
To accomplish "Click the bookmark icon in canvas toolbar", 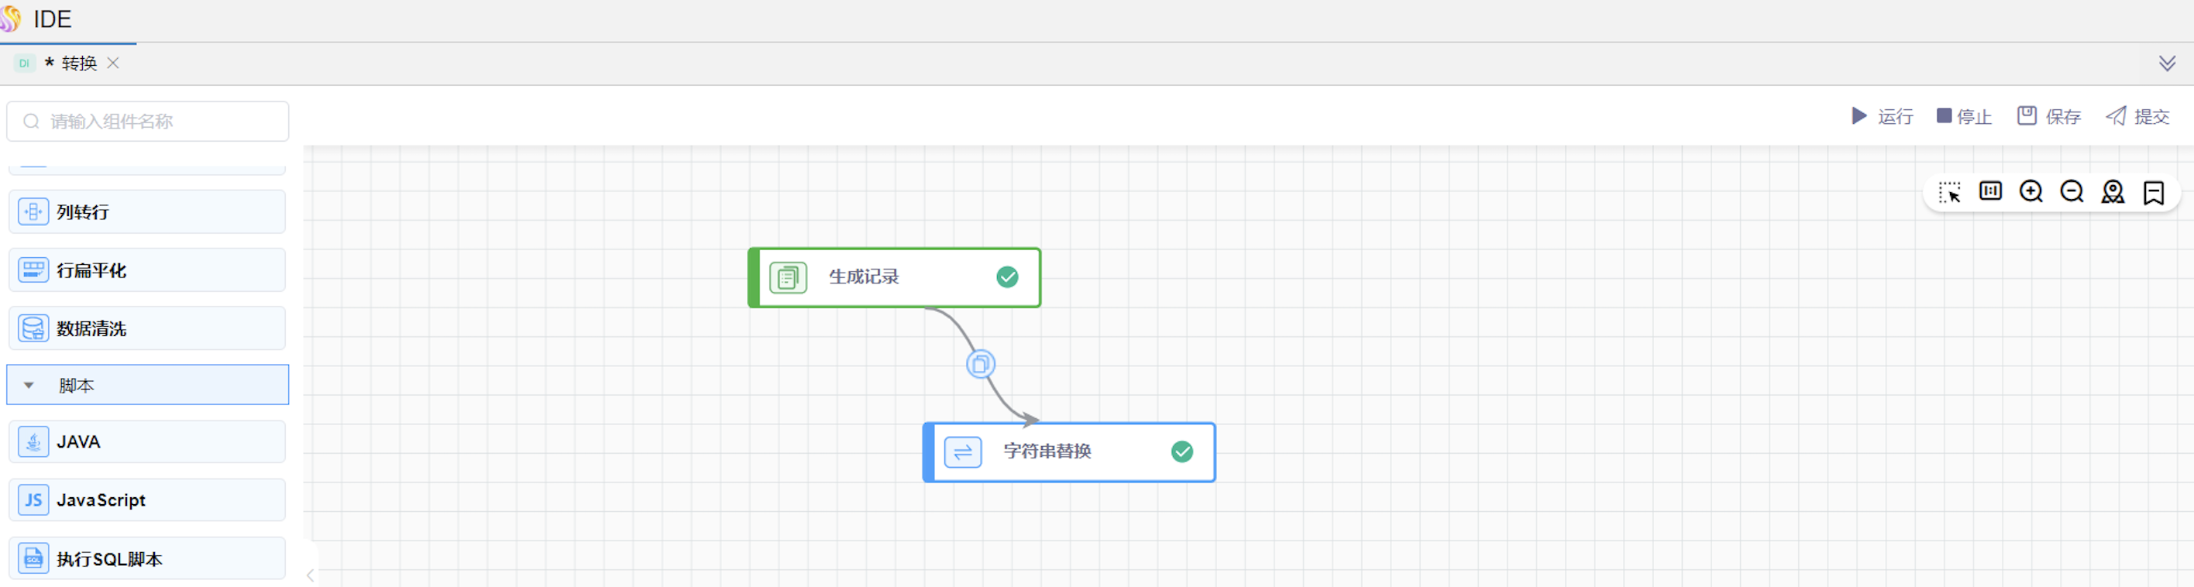I will click(x=2154, y=193).
